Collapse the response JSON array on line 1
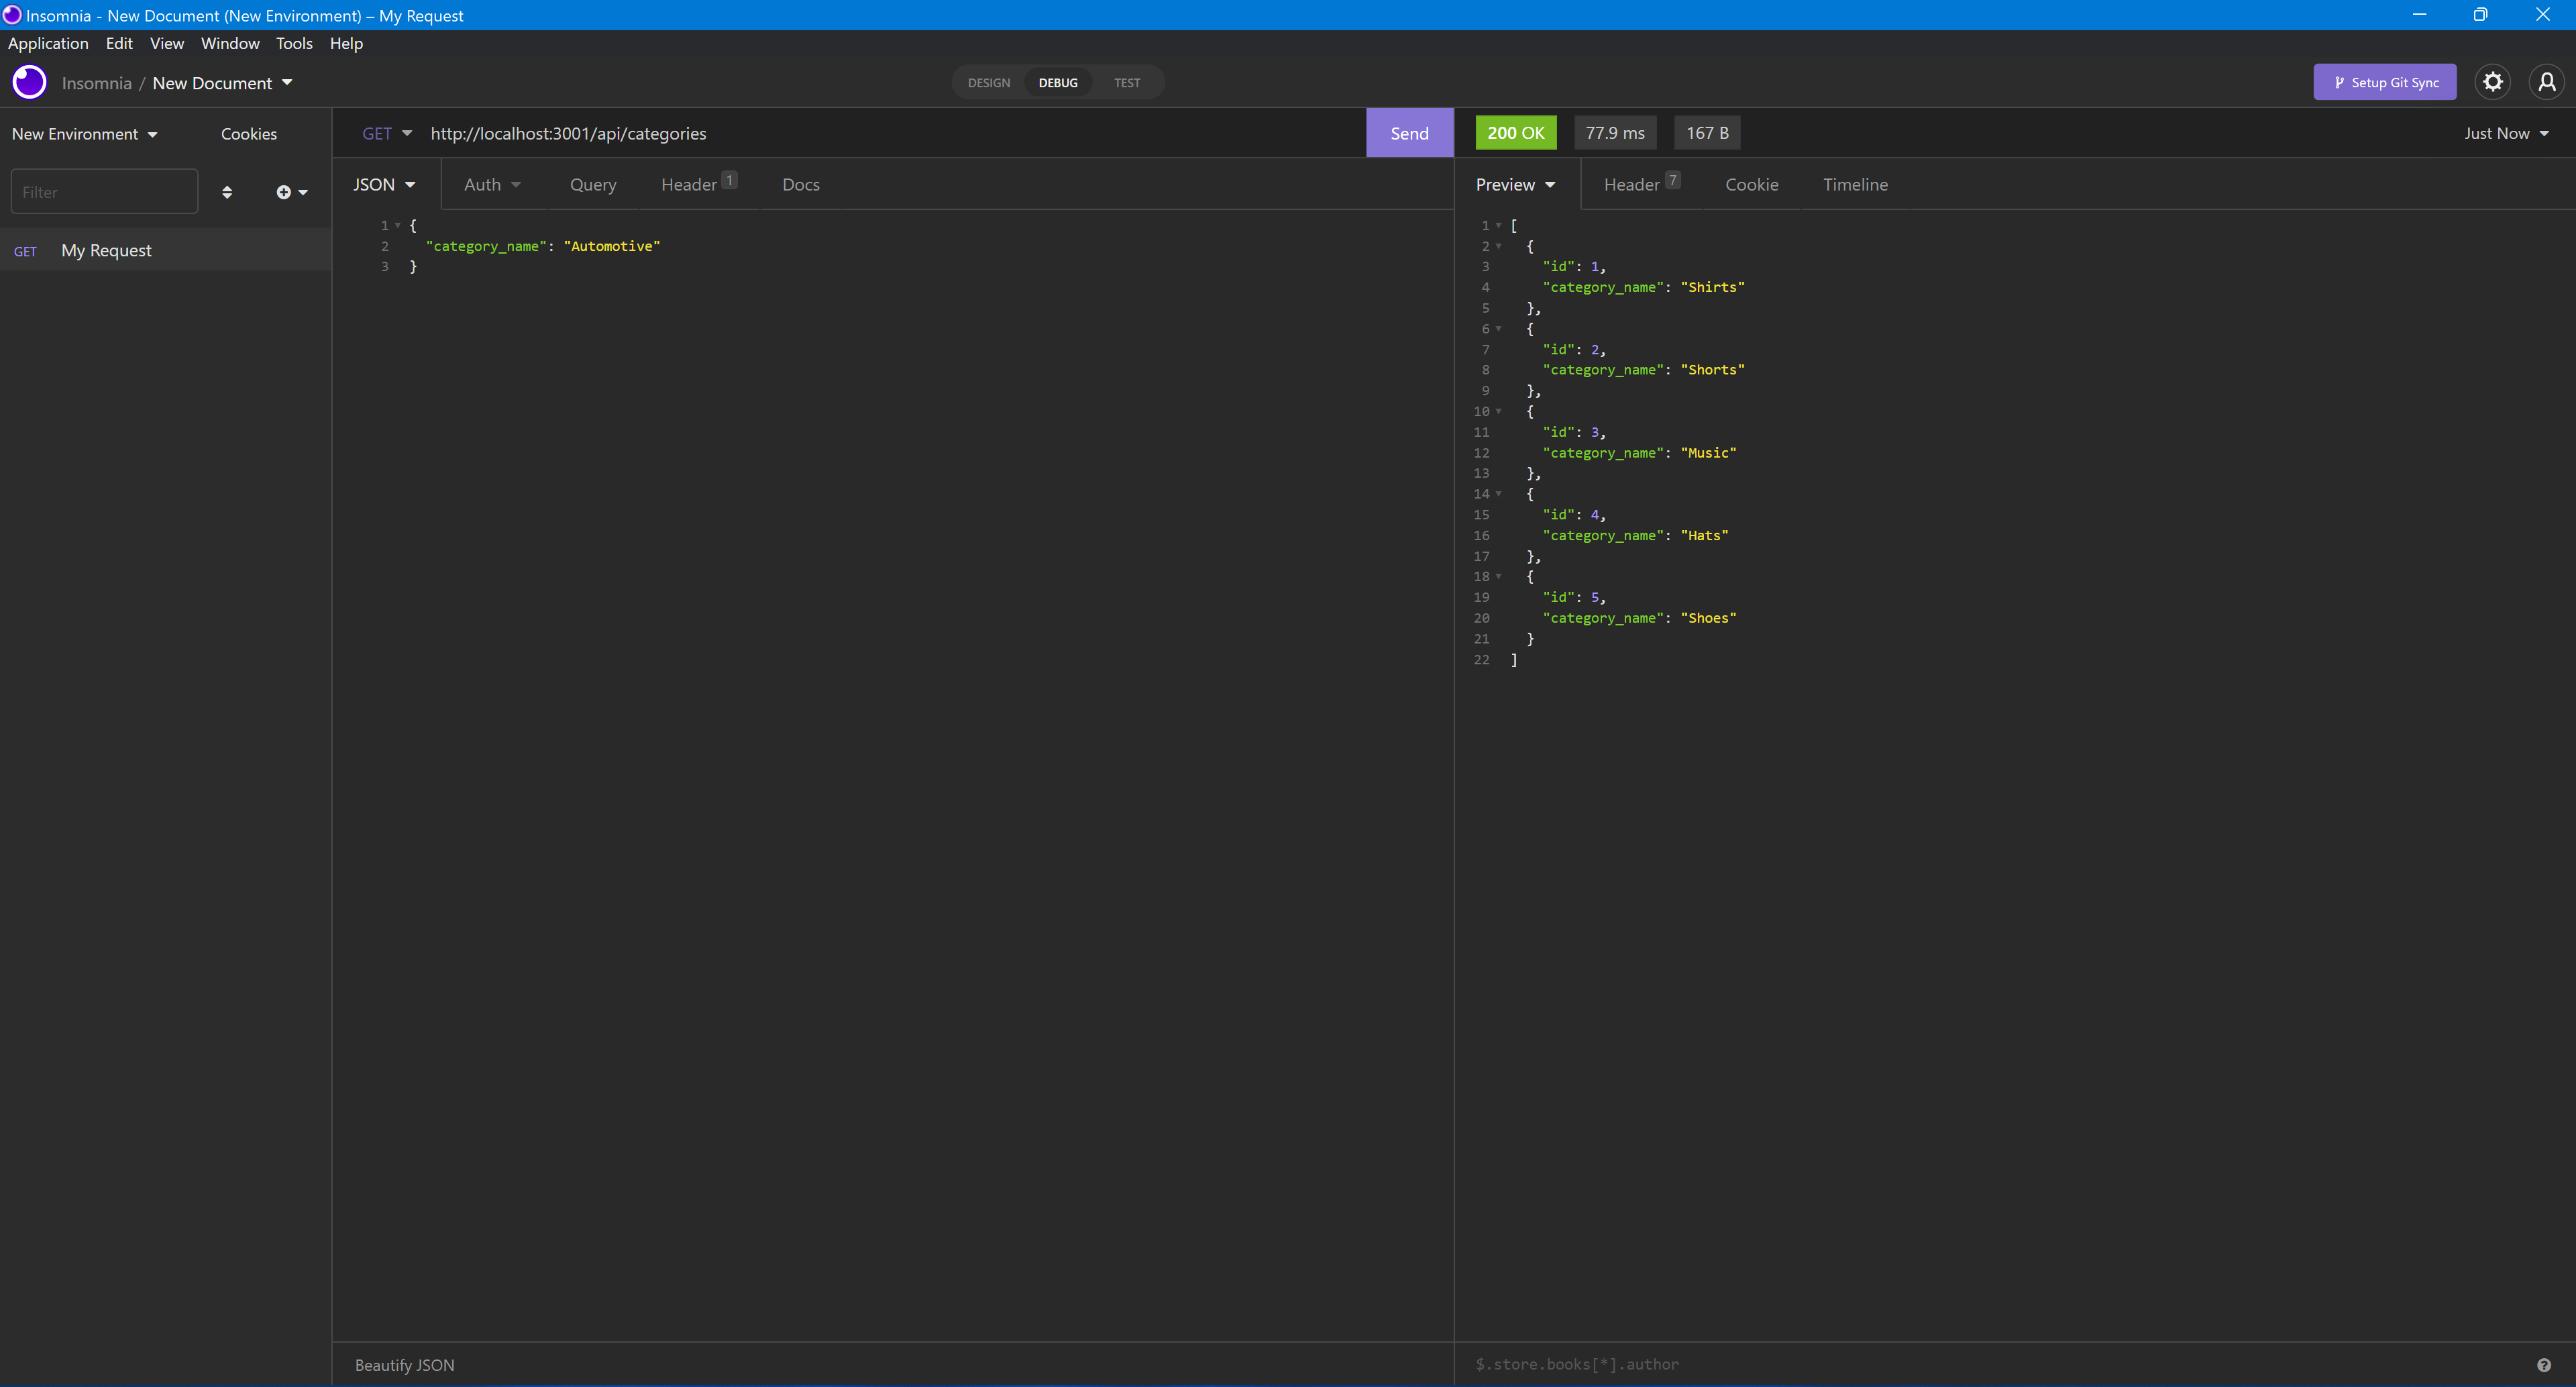Screen dimensions: 2576x1387 (1499, 225)
